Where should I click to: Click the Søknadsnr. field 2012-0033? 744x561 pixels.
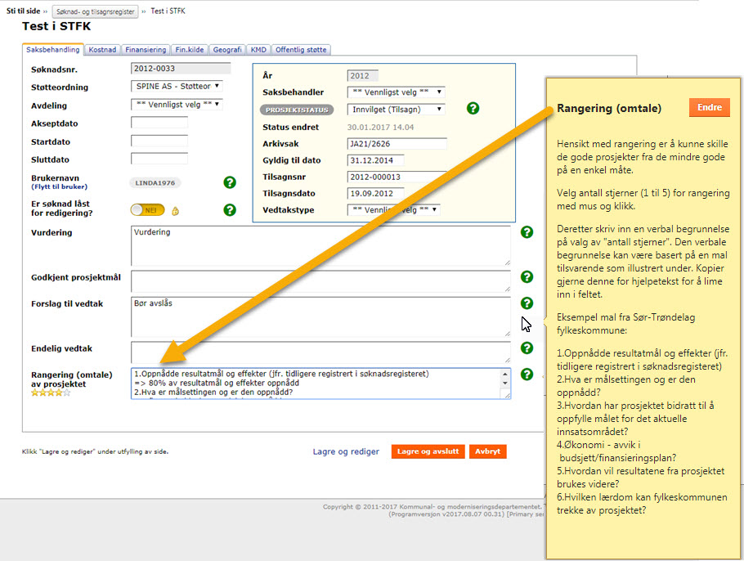(x=181, y=69)
